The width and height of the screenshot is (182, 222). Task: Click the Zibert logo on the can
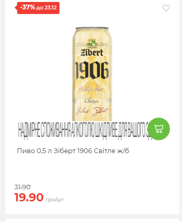[92, 53]
